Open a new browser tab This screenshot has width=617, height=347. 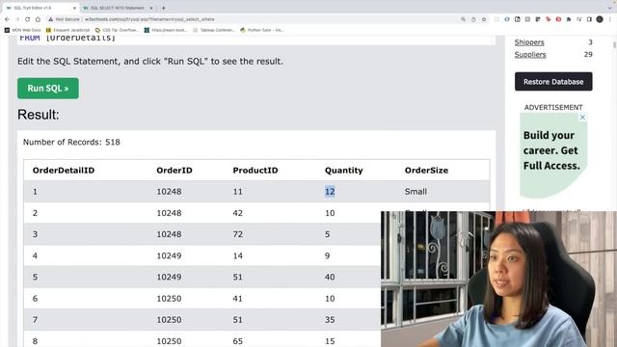coord(164,8)
